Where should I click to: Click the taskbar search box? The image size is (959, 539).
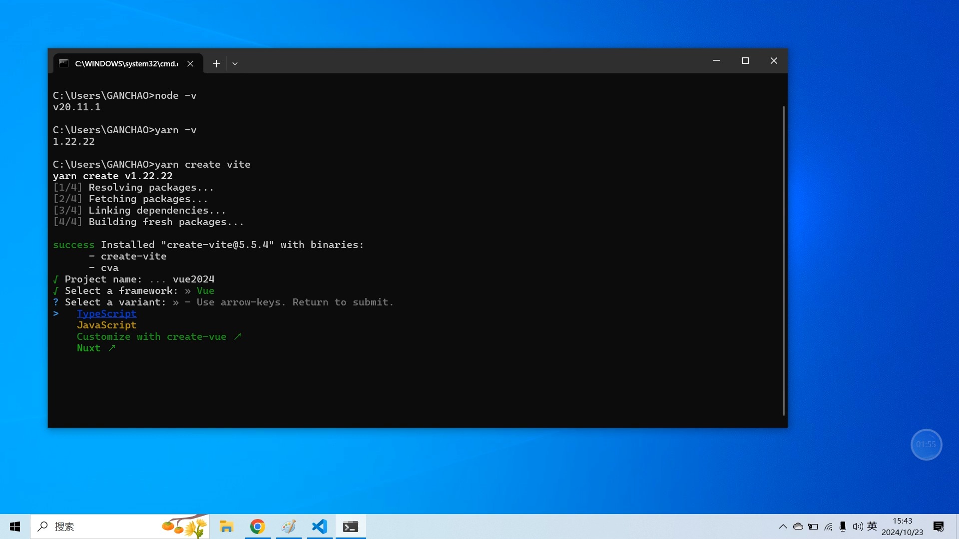click(x=100, y=527)
